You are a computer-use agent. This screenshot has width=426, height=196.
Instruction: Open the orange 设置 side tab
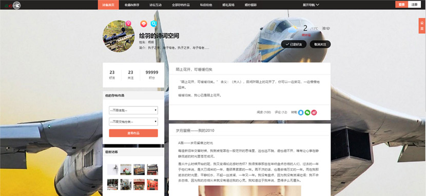point(422,26)
